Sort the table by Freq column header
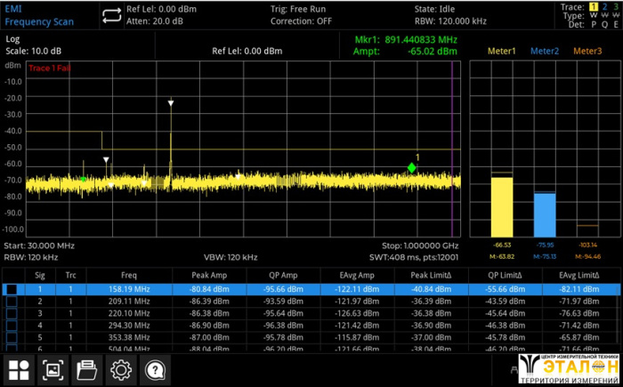 click(129, 275)
